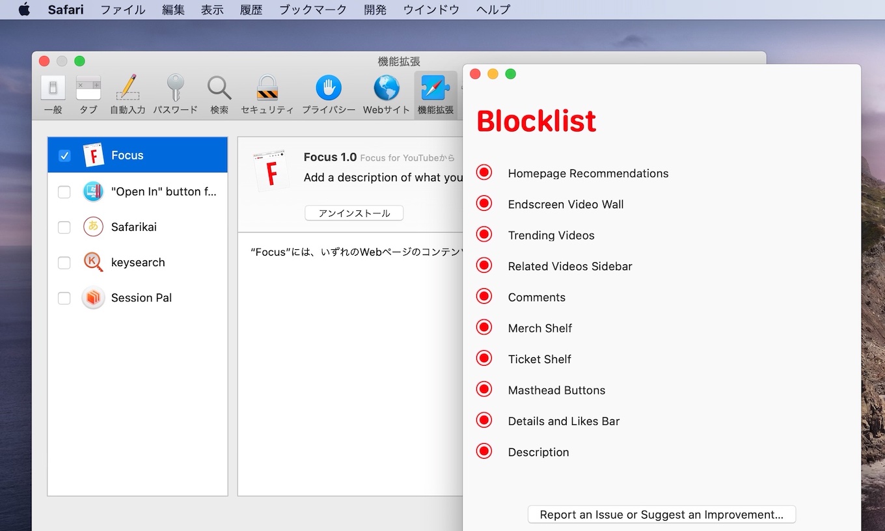Image resolution: width=885 pixels, height=531 pixels.
Task: Select the Focus row label
Action: 127,156
